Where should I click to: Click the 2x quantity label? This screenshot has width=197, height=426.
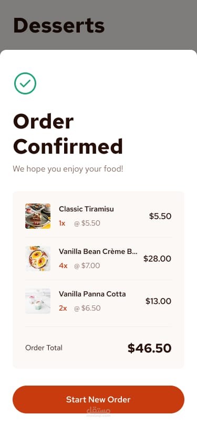(63, 308)
